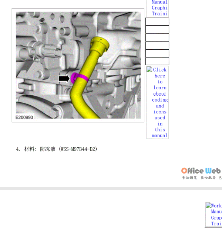The height and width of the screenshot is (228, 222).
Task: Open the 'Manual Graphi Traini' link at top
Action: (x=159, y=8)
